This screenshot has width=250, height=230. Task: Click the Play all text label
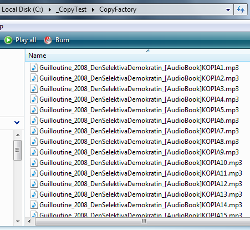pos(25,40)
